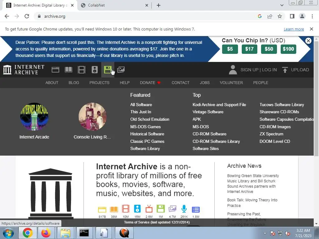Open the BLOG menu item
The height and width of the screenshot is (239, 319).
coord(74,83)
